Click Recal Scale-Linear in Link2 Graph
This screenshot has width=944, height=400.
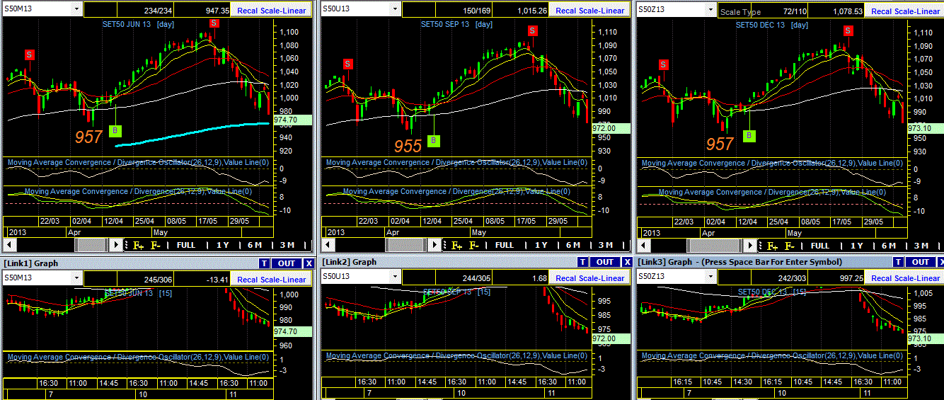(x=590, y=278)
